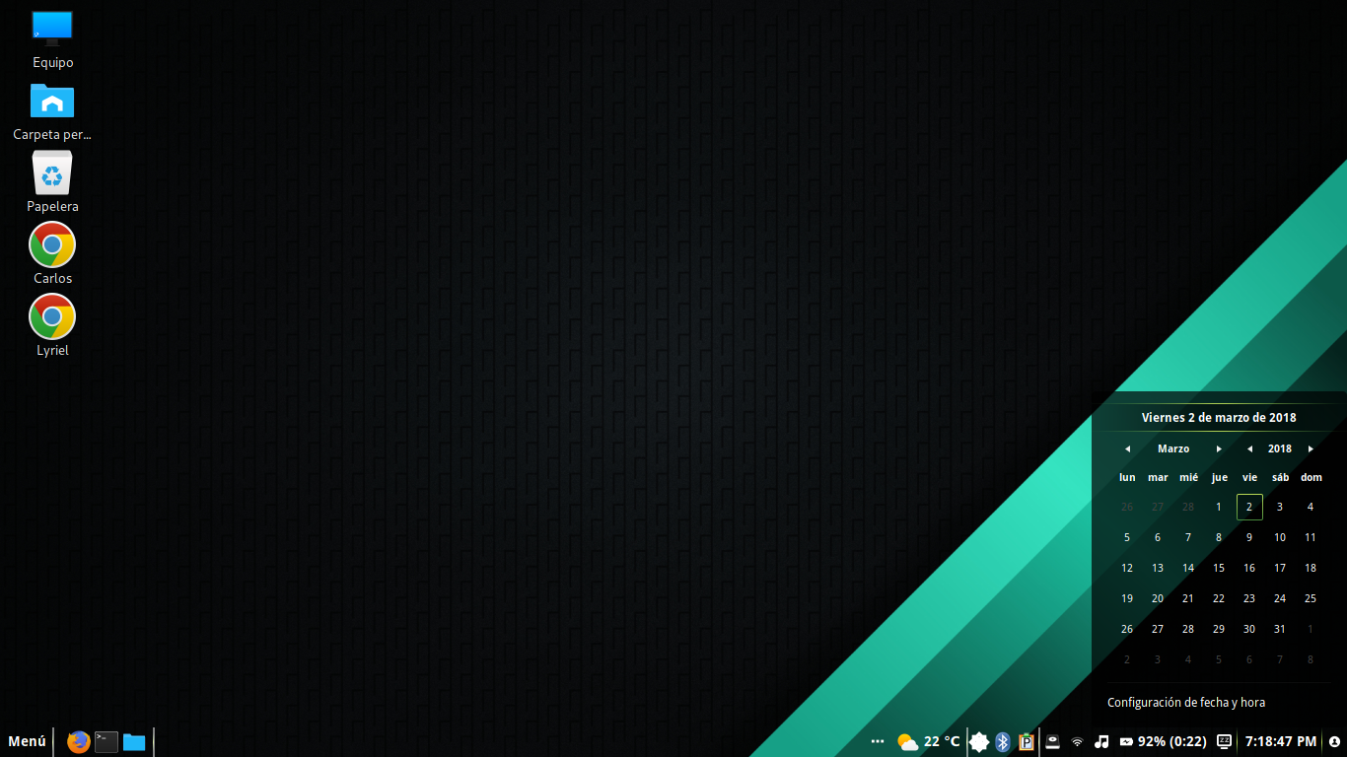Launch the Lyriel Chrome shortcut
The image size is (1347, 757).
tap(52, 325)
